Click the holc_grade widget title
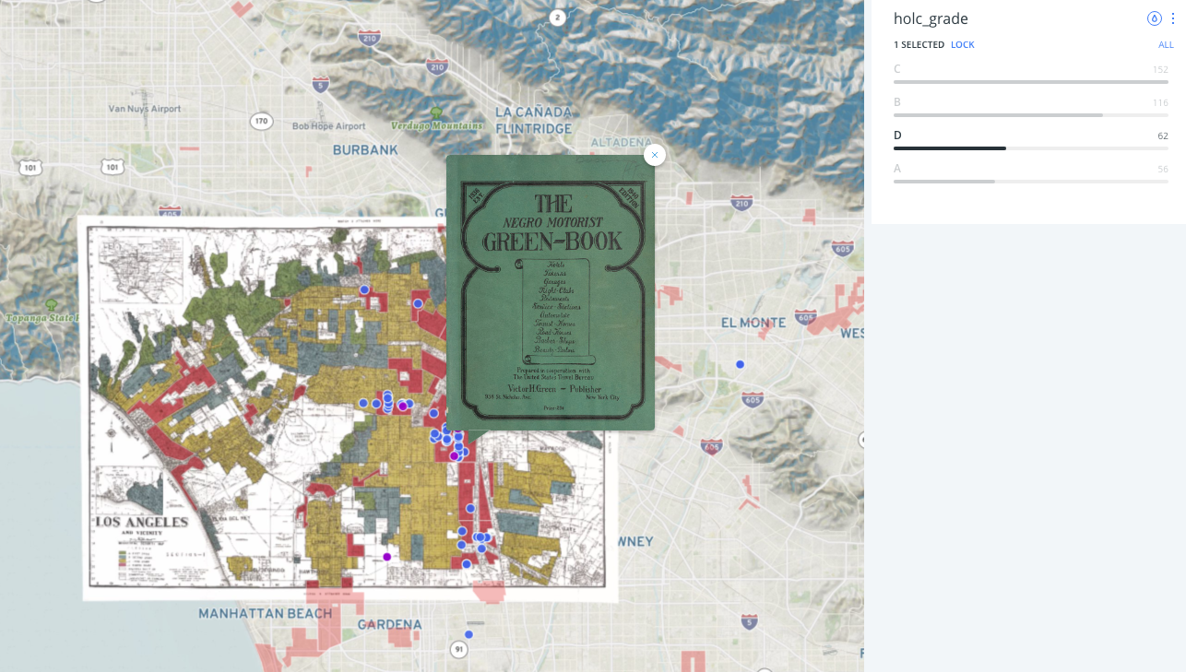 [x=931, y=18]
